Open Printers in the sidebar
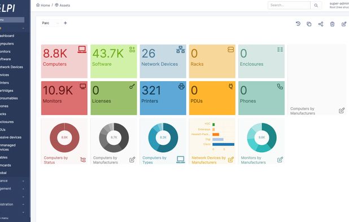349x222 pixels. pos(5,83)
